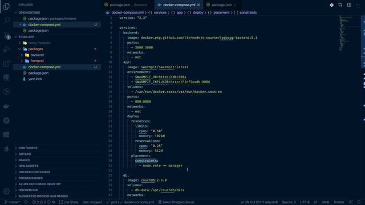Image resolution: width=365 pixels, height=205 pixels.
Task: Change YAML language mode in status bar
Action: (326, 202)
